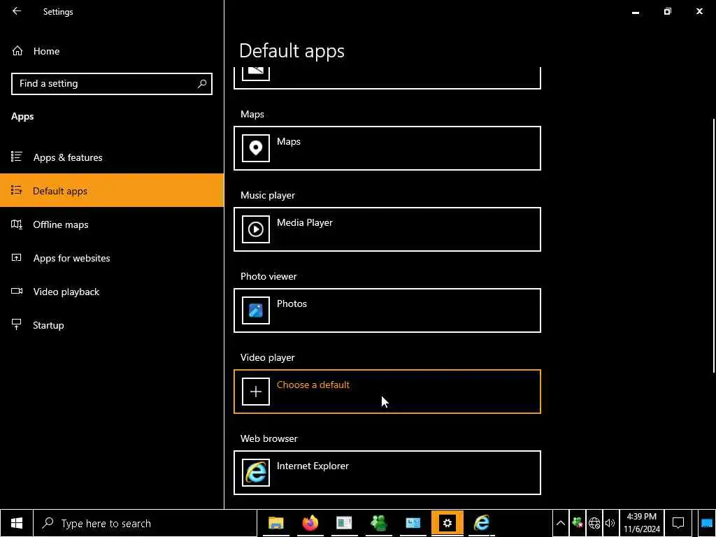This screenshot has height=537, width=716.
Task: Click the Settings gear on the taskbar
Action: 447,523
